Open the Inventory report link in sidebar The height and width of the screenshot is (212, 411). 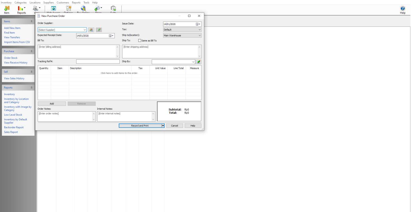9,94
